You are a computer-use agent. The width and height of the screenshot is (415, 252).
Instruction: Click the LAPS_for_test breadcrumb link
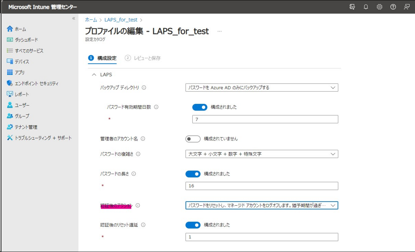121,20
